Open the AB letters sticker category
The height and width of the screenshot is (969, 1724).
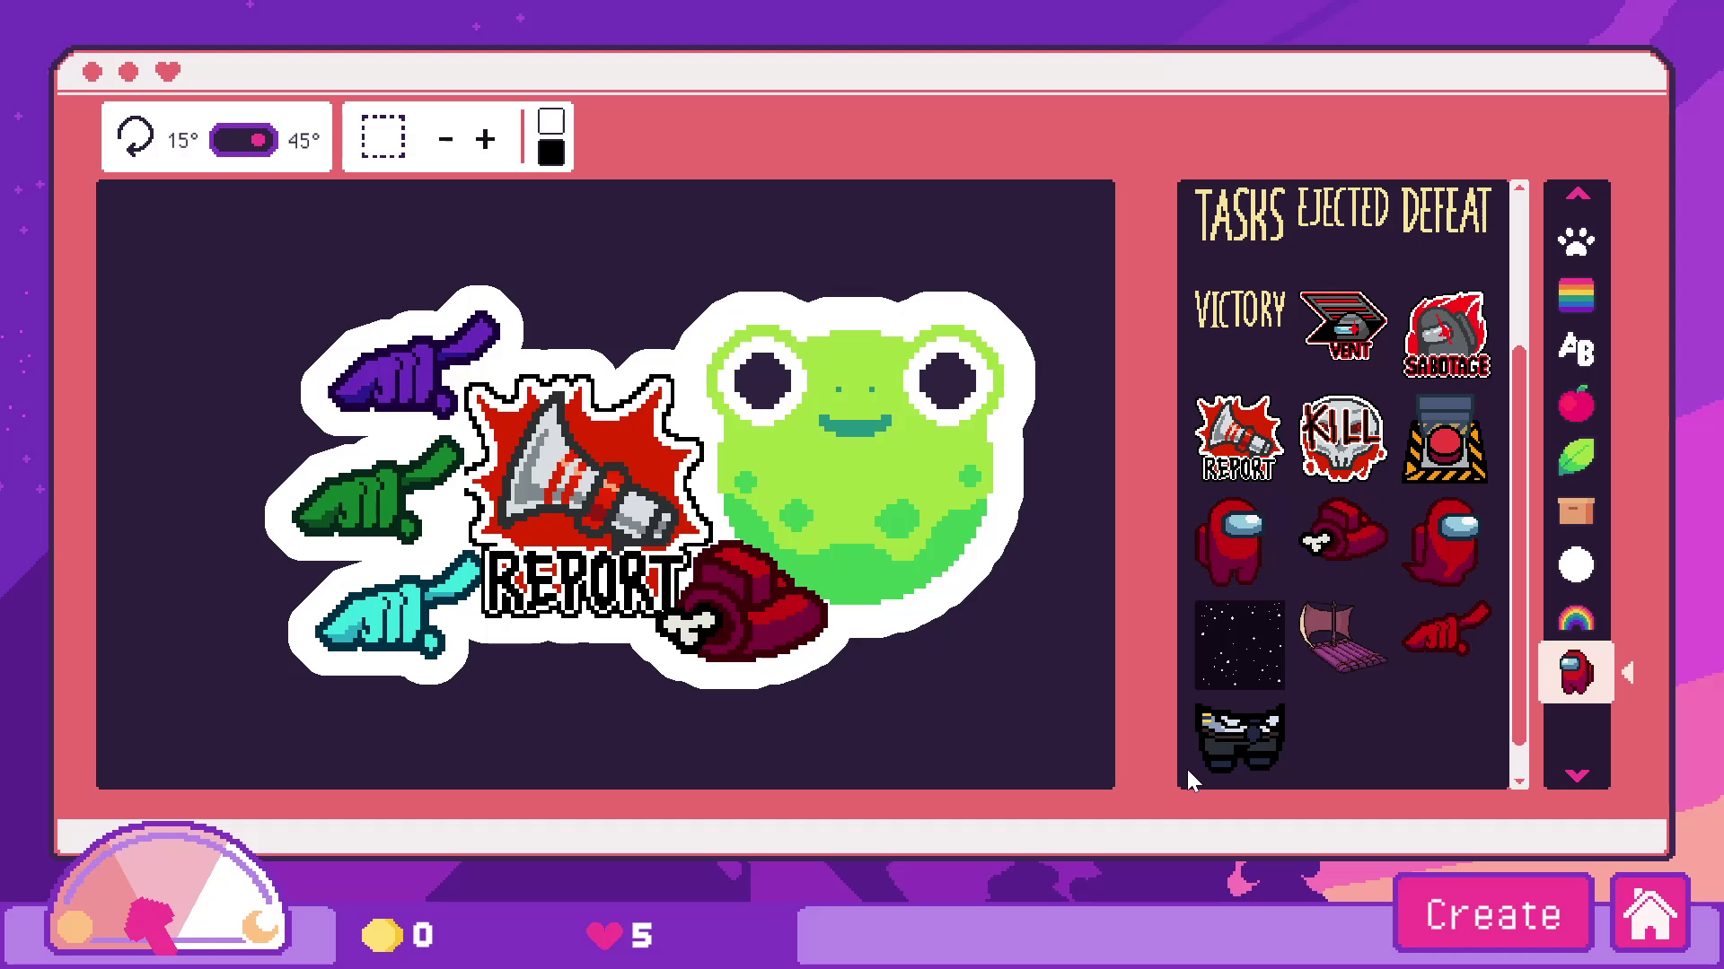tap(1576, 349)
